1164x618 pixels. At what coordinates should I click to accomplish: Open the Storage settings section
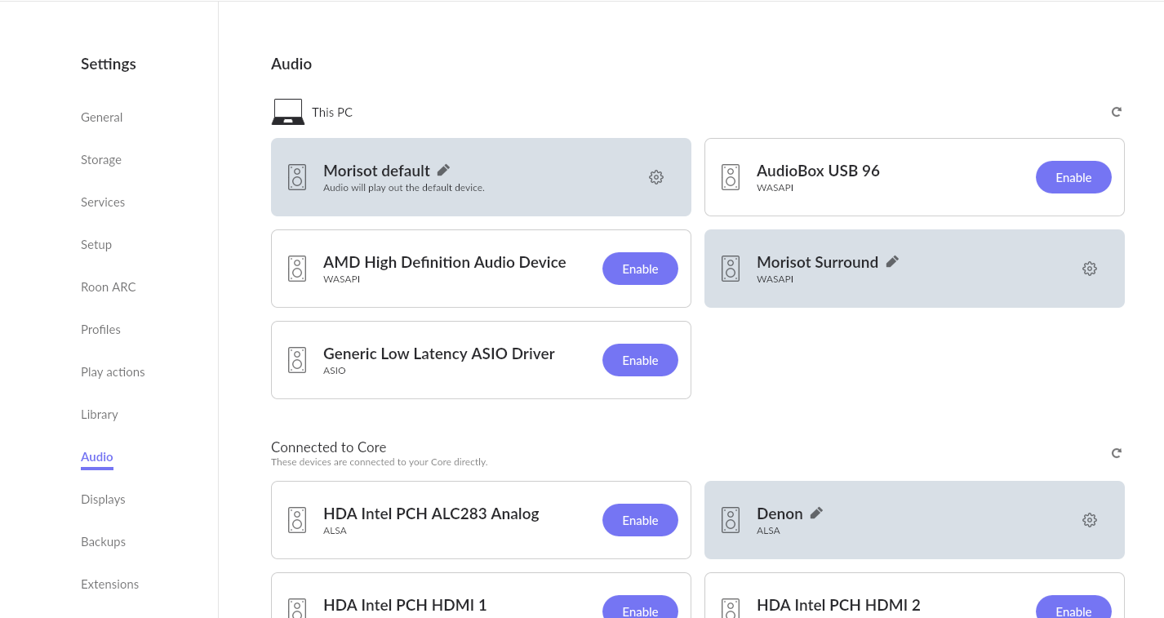(101, 160)
